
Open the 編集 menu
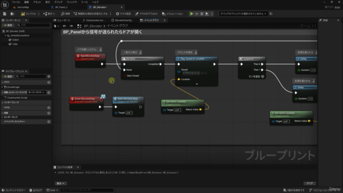(26, 2)
